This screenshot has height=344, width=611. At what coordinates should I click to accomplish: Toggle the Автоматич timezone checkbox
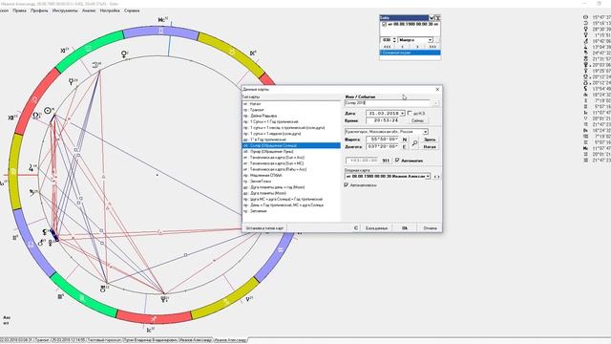point(397,160)
